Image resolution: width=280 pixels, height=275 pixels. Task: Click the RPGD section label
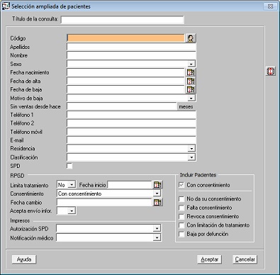tap(17, 176)
